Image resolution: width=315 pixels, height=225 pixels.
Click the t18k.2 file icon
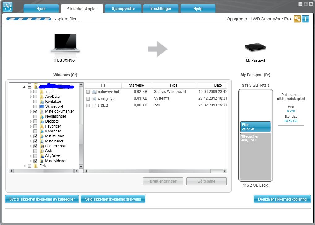[94, 105]
